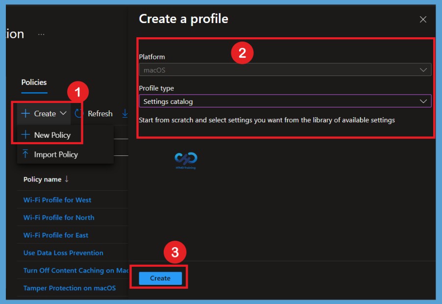This screenshot has width=442, height=304.
Task: Open Wi-Fi Profile for West policy
Action: [x=57, y=200]
